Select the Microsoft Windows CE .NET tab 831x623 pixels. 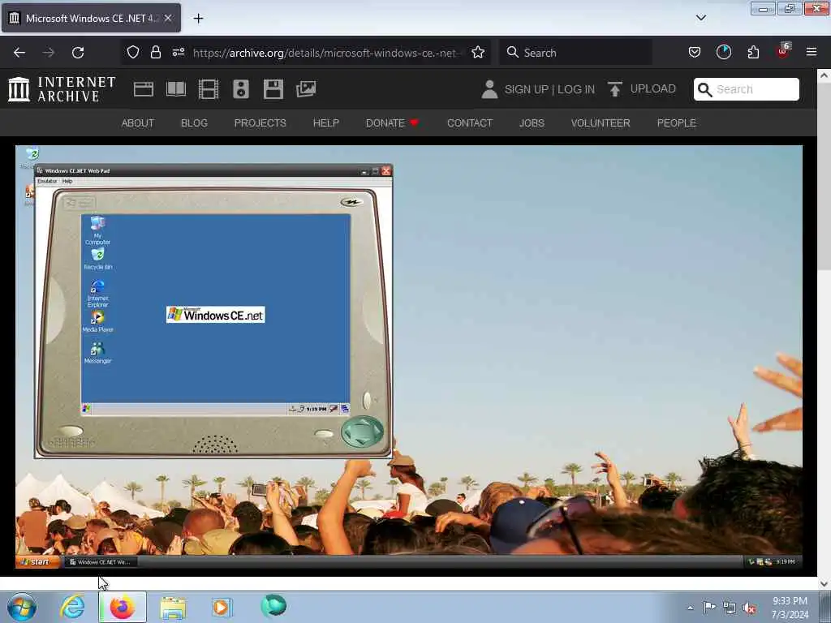click(91, 18)
